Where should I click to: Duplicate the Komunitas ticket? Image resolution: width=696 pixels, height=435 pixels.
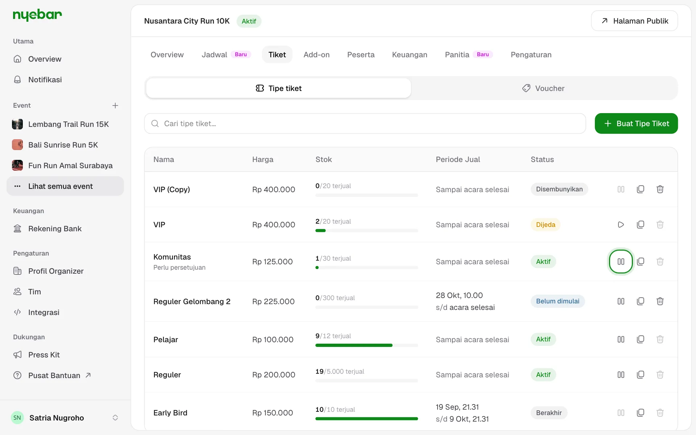[x=641, y=261]
